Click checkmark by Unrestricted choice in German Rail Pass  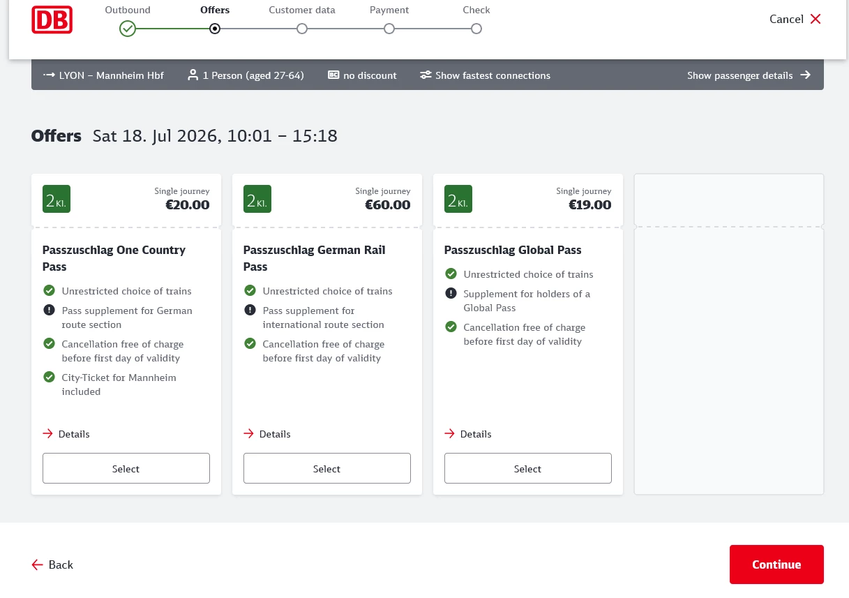click(x=250, y=290)
